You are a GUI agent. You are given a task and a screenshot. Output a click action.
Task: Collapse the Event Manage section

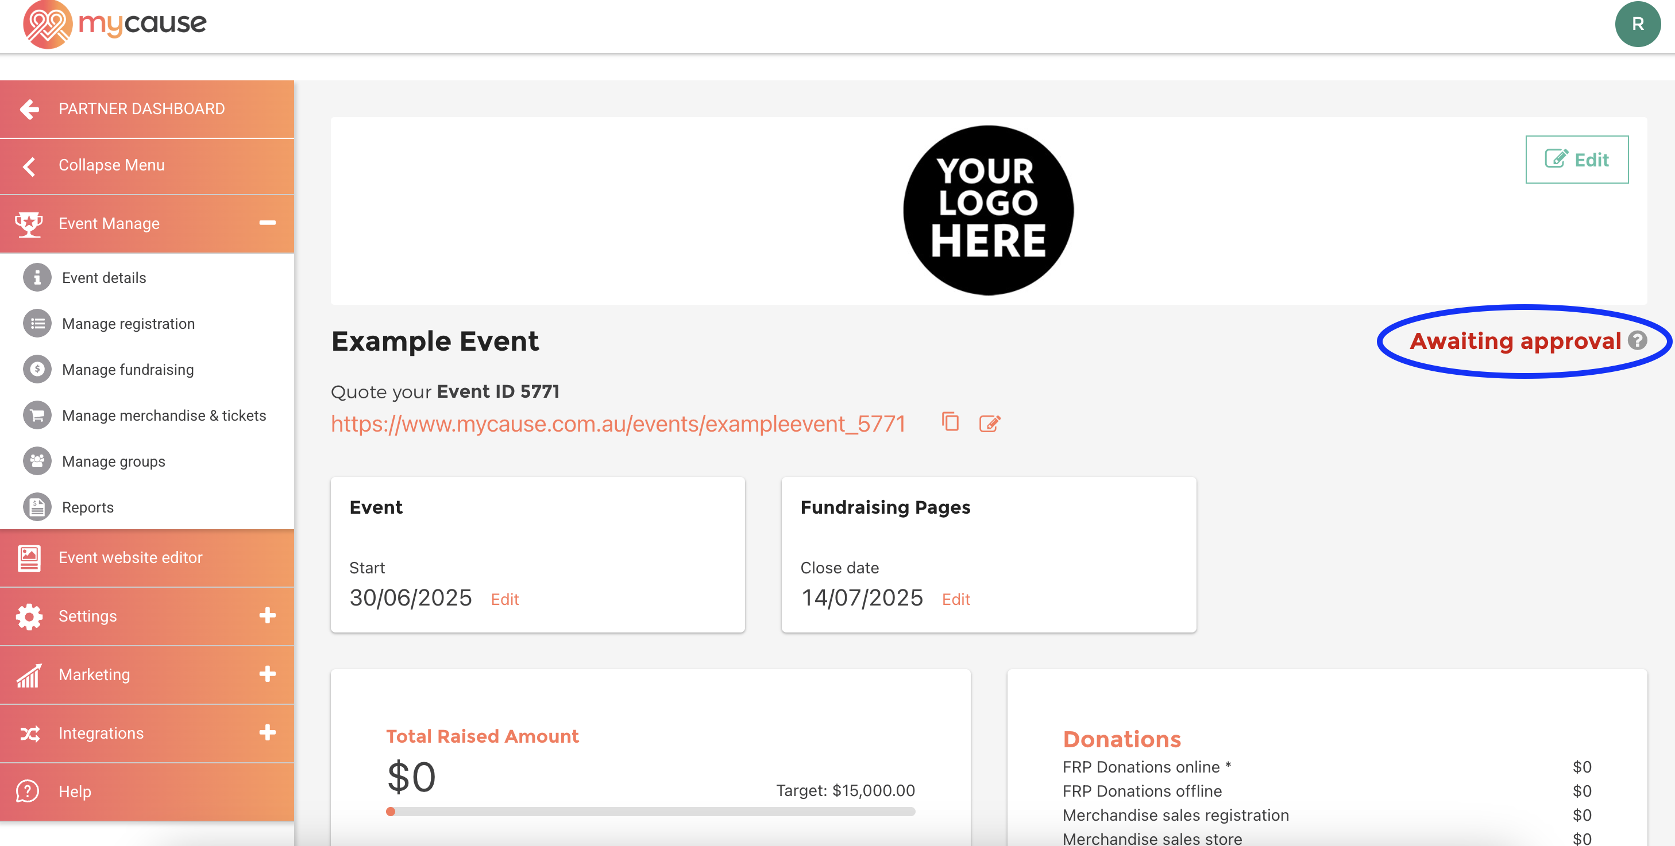(267, 223)
